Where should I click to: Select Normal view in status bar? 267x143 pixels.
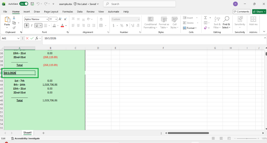[x=213, y=138]
